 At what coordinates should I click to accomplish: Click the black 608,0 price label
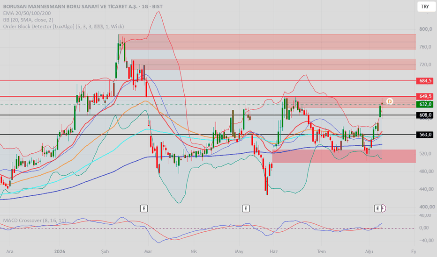click(x=425, y=115)
